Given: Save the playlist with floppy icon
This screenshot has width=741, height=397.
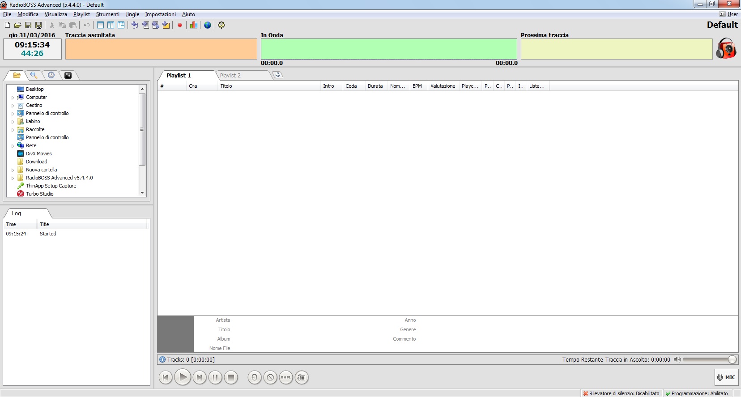Looking at the screenshot, I should 28,25.
